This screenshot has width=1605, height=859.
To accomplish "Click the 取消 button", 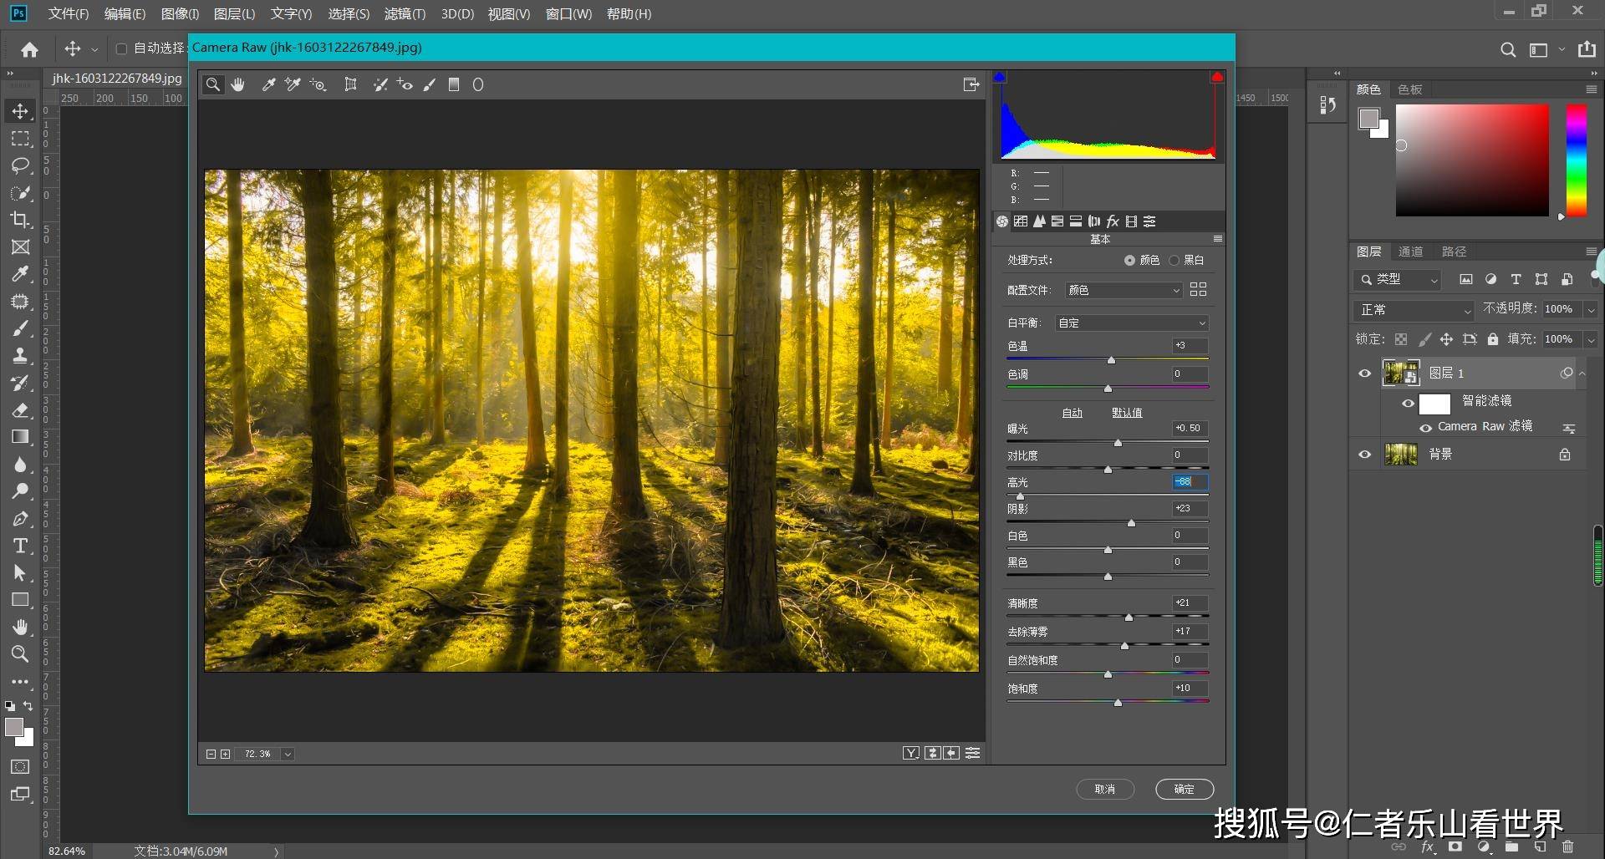I will pos(1104,789).
